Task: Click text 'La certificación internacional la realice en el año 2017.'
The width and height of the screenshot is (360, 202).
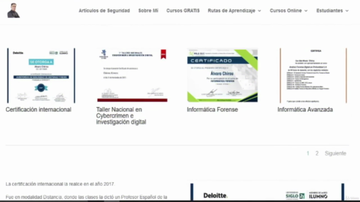Action: click(60, 184)
